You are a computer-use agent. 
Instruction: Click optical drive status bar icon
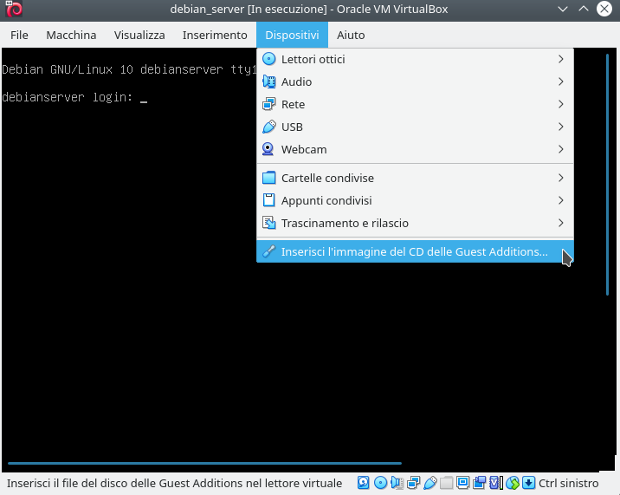[380, 483]
